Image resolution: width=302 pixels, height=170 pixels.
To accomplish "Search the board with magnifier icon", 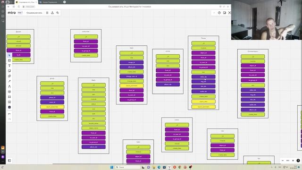I will pyautogui.click(x=58, y=13).
